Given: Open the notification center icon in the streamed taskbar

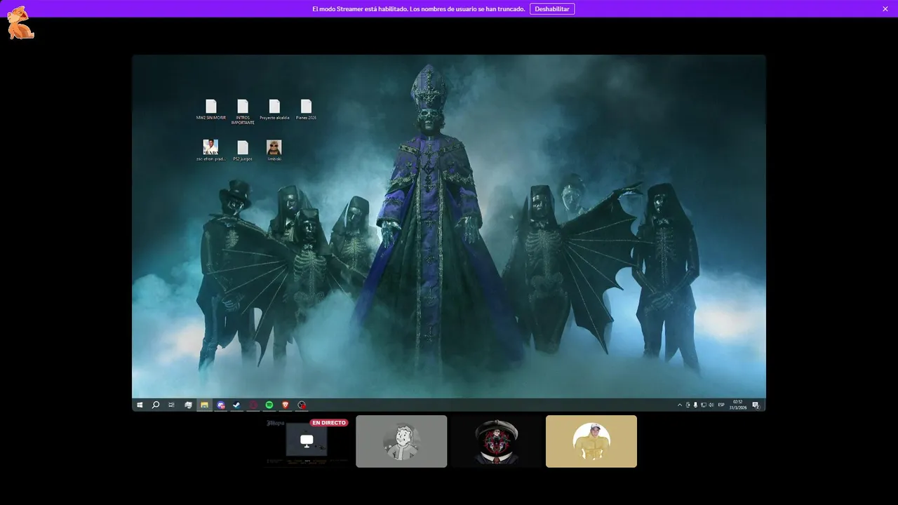Looking at the screenshot, I should [x=756, y=405].
